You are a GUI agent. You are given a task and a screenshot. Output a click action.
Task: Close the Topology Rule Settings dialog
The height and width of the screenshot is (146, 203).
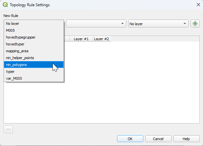tap(198, 5)
